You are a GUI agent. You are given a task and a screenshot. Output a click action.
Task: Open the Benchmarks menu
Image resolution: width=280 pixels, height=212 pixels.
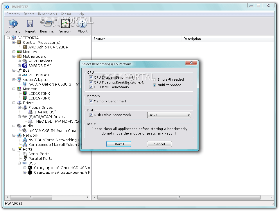(x=48, y=14)
